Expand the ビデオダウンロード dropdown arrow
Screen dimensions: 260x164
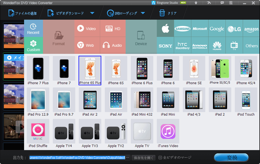click(x=92, y=13)
